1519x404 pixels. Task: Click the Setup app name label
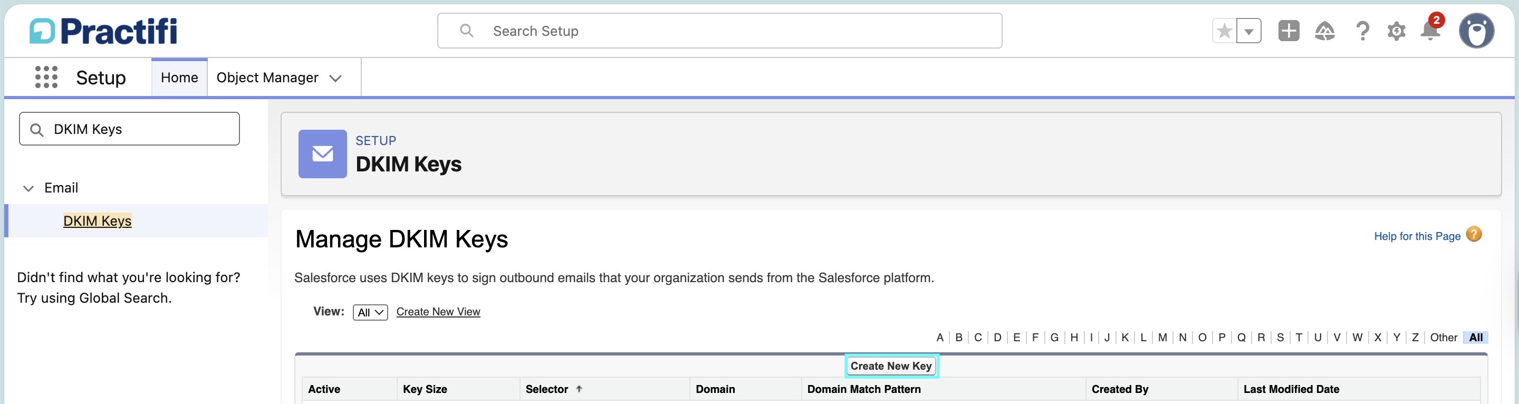pyautogui.click(x=101, y=78)
